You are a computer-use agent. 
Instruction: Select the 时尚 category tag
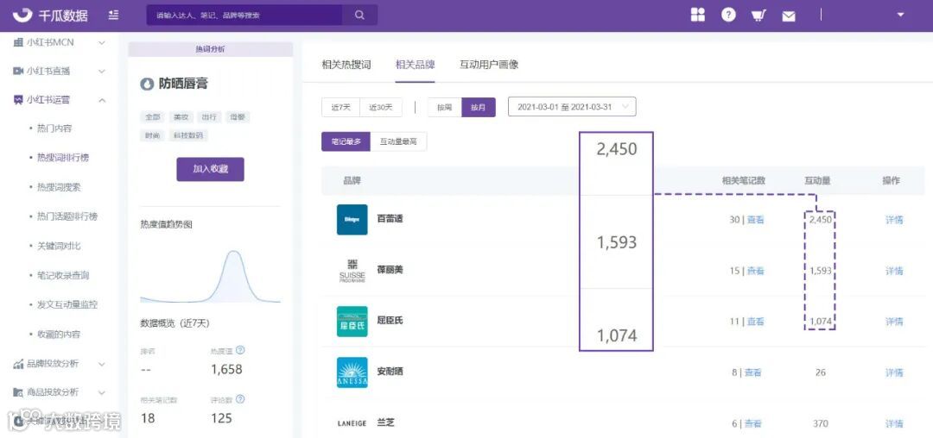152,136
